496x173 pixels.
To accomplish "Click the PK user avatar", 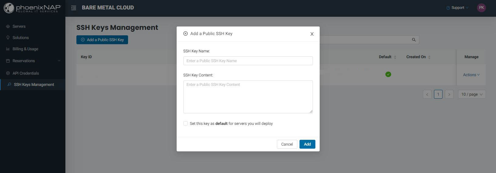I will tap(481, 8).
